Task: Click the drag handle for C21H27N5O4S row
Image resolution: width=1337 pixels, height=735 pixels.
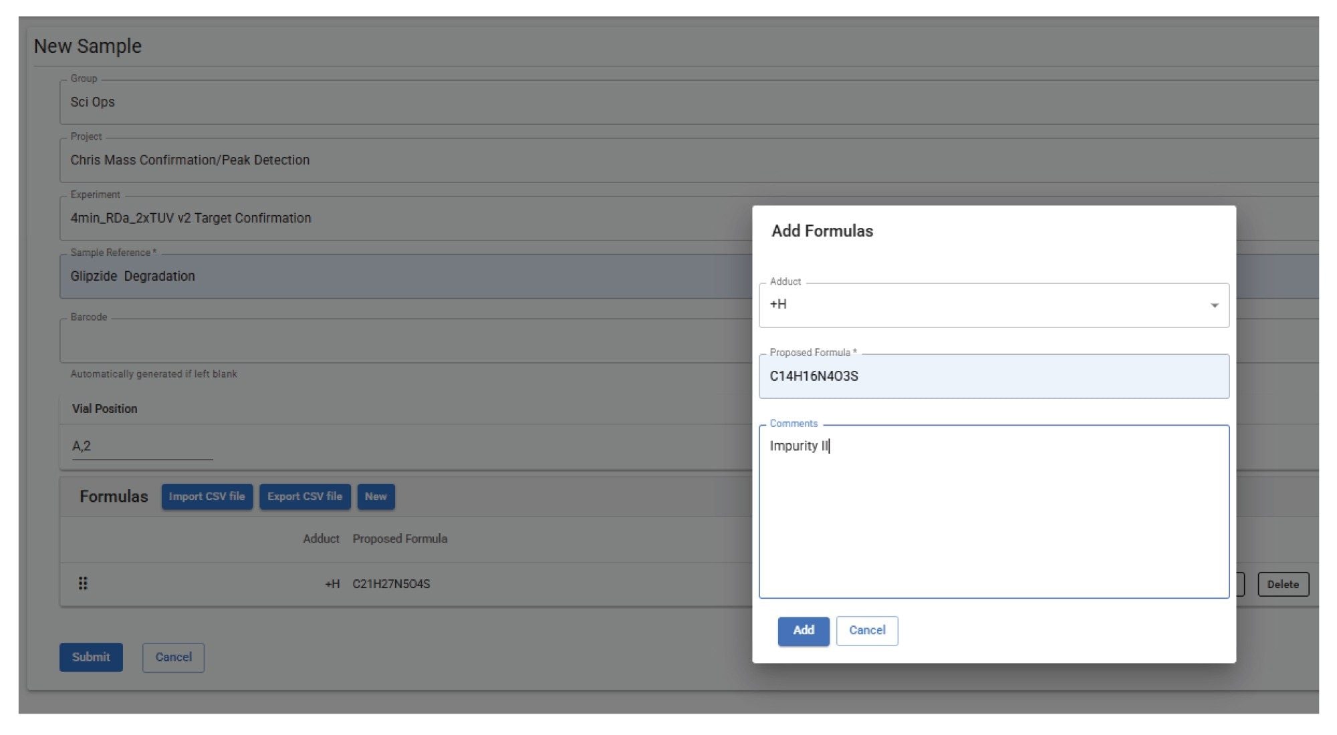Action: tap(84, 583)
